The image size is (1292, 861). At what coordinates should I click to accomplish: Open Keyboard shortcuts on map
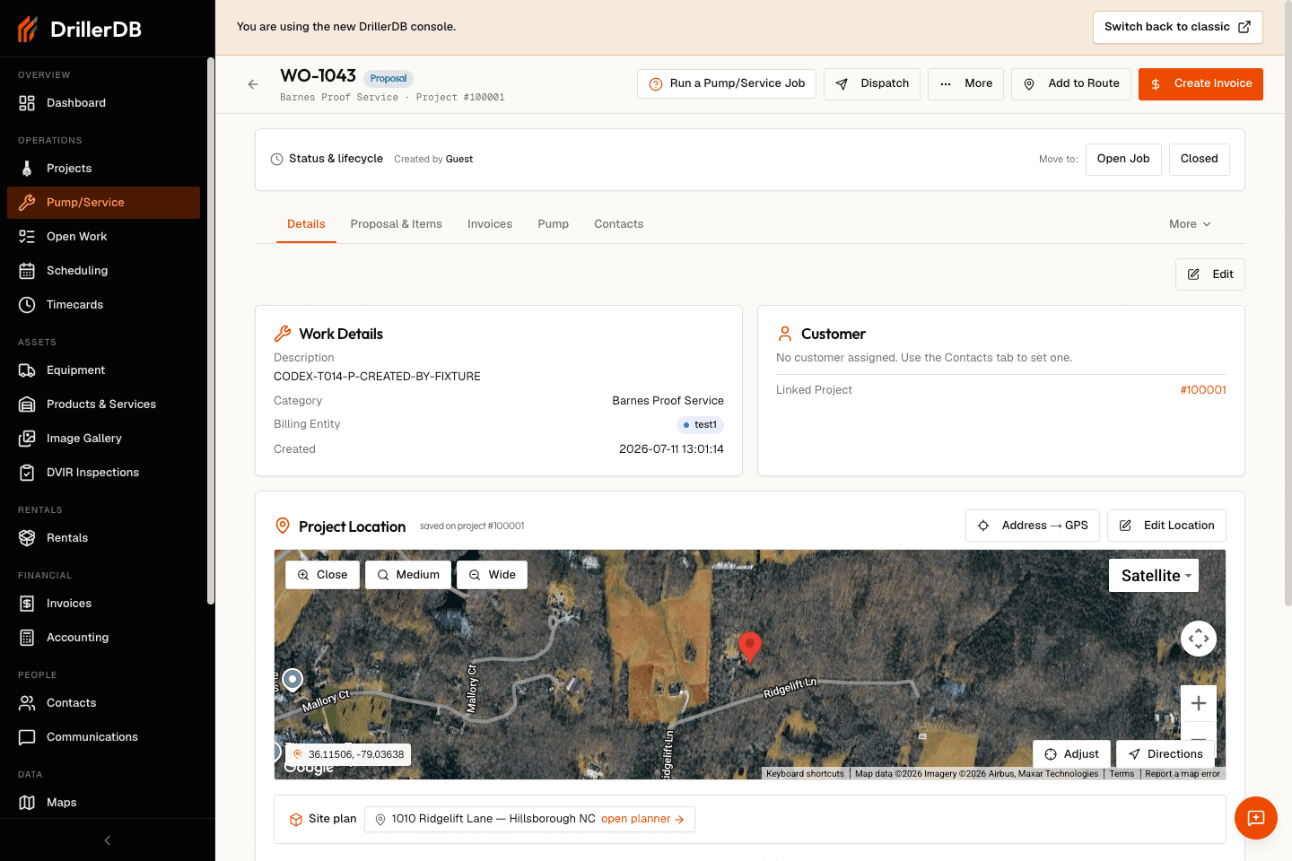(805, 774)
